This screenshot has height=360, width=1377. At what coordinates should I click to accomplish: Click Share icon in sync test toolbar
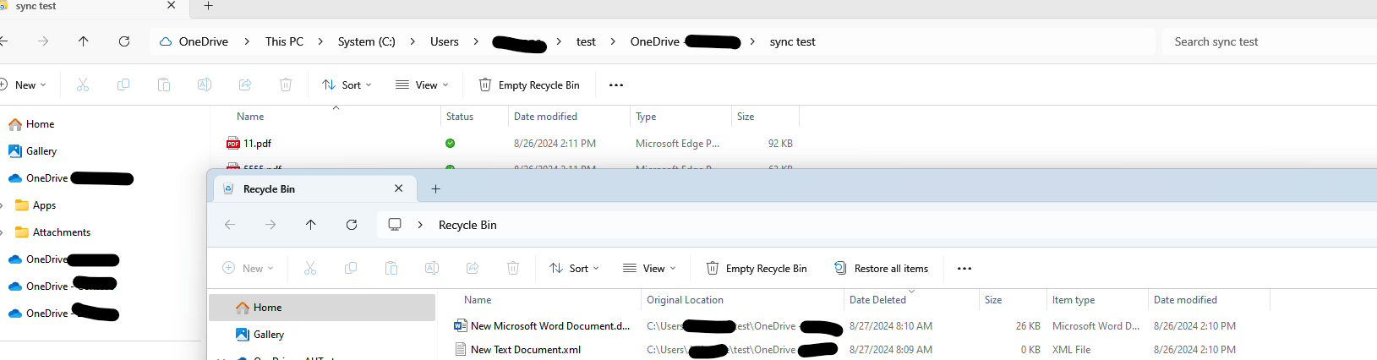(x=245, y=85)
